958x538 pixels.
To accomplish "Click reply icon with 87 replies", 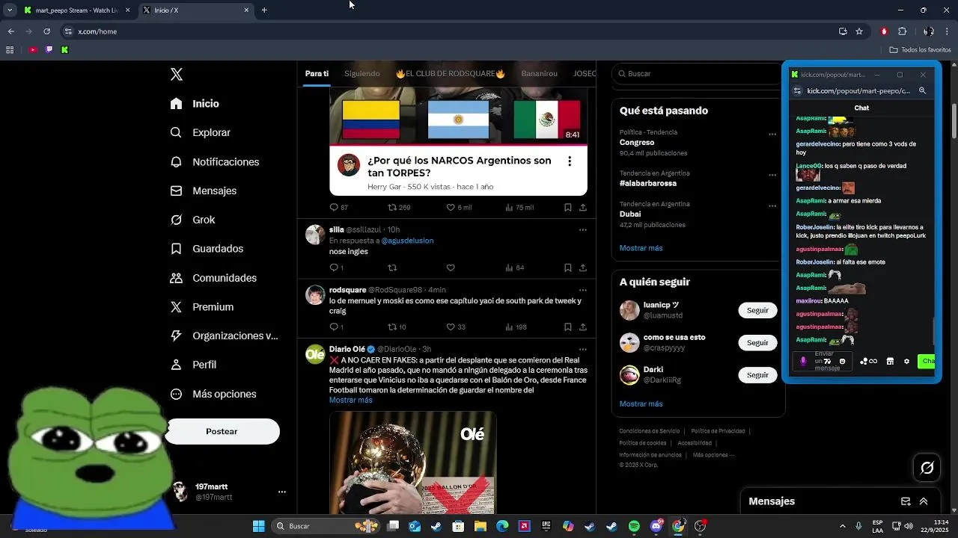I will point(334,207).
